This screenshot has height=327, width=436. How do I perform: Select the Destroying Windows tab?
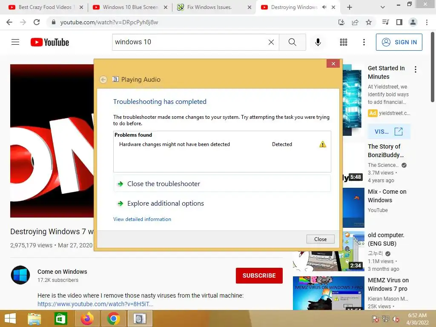click(x=294, y=7)
